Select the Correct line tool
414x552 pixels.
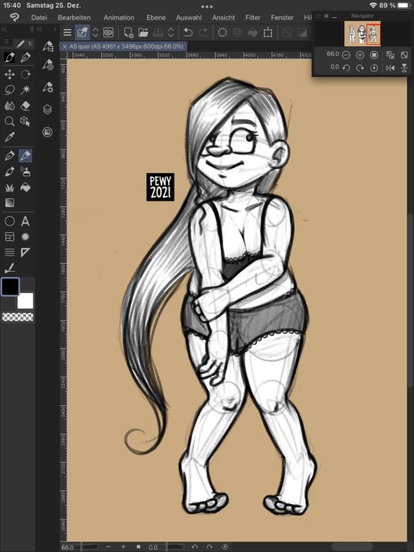[x=10, y=269]
